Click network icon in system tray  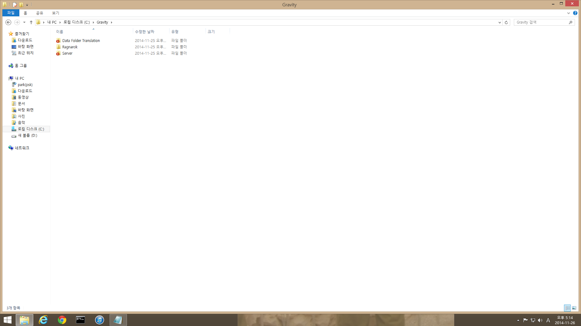pyautogui.click(x=533, y=320)
